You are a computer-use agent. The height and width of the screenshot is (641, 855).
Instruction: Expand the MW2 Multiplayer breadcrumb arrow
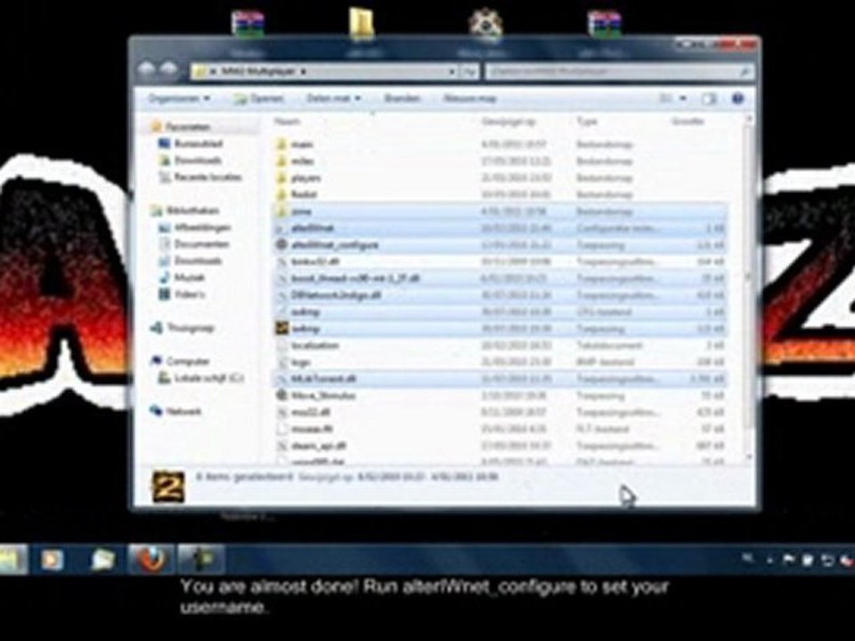tap(303, 71)
